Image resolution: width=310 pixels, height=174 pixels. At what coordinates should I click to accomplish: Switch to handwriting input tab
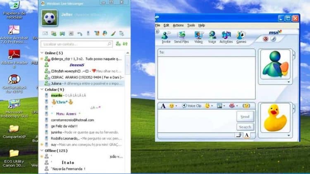238,135
